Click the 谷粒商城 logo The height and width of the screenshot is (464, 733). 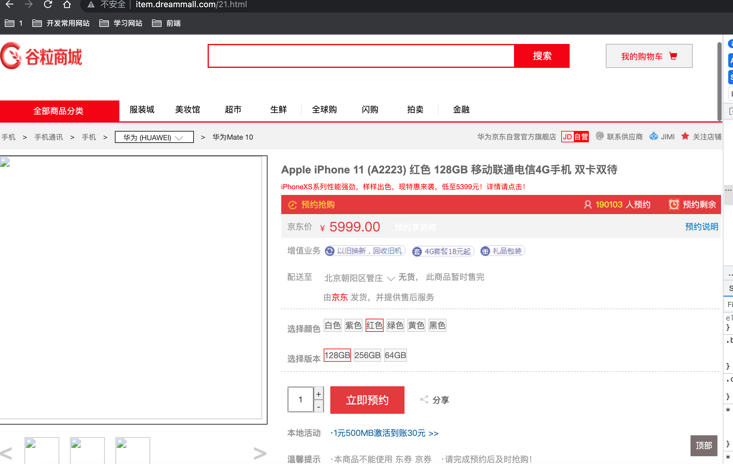coord(41,56)
